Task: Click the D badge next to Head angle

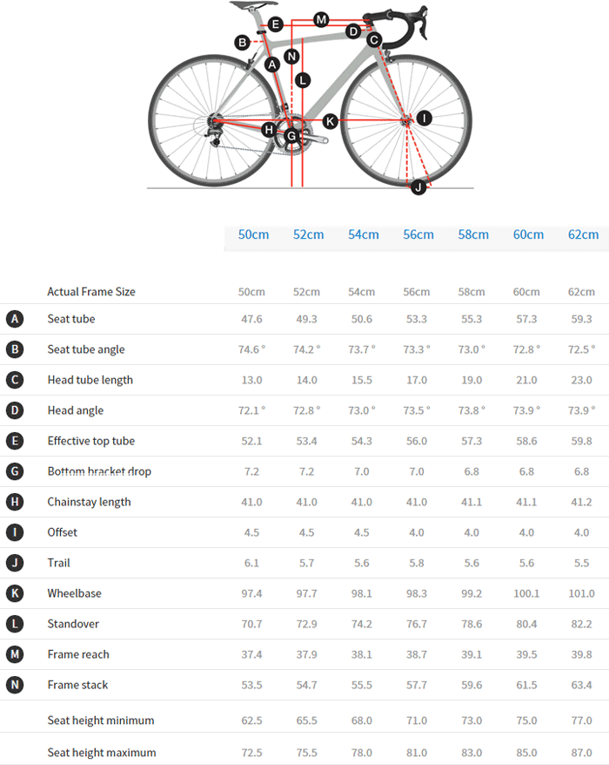Action: [14, 410]
